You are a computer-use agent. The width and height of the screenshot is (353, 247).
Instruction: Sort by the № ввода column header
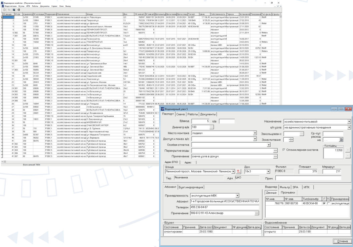point(8,14)
